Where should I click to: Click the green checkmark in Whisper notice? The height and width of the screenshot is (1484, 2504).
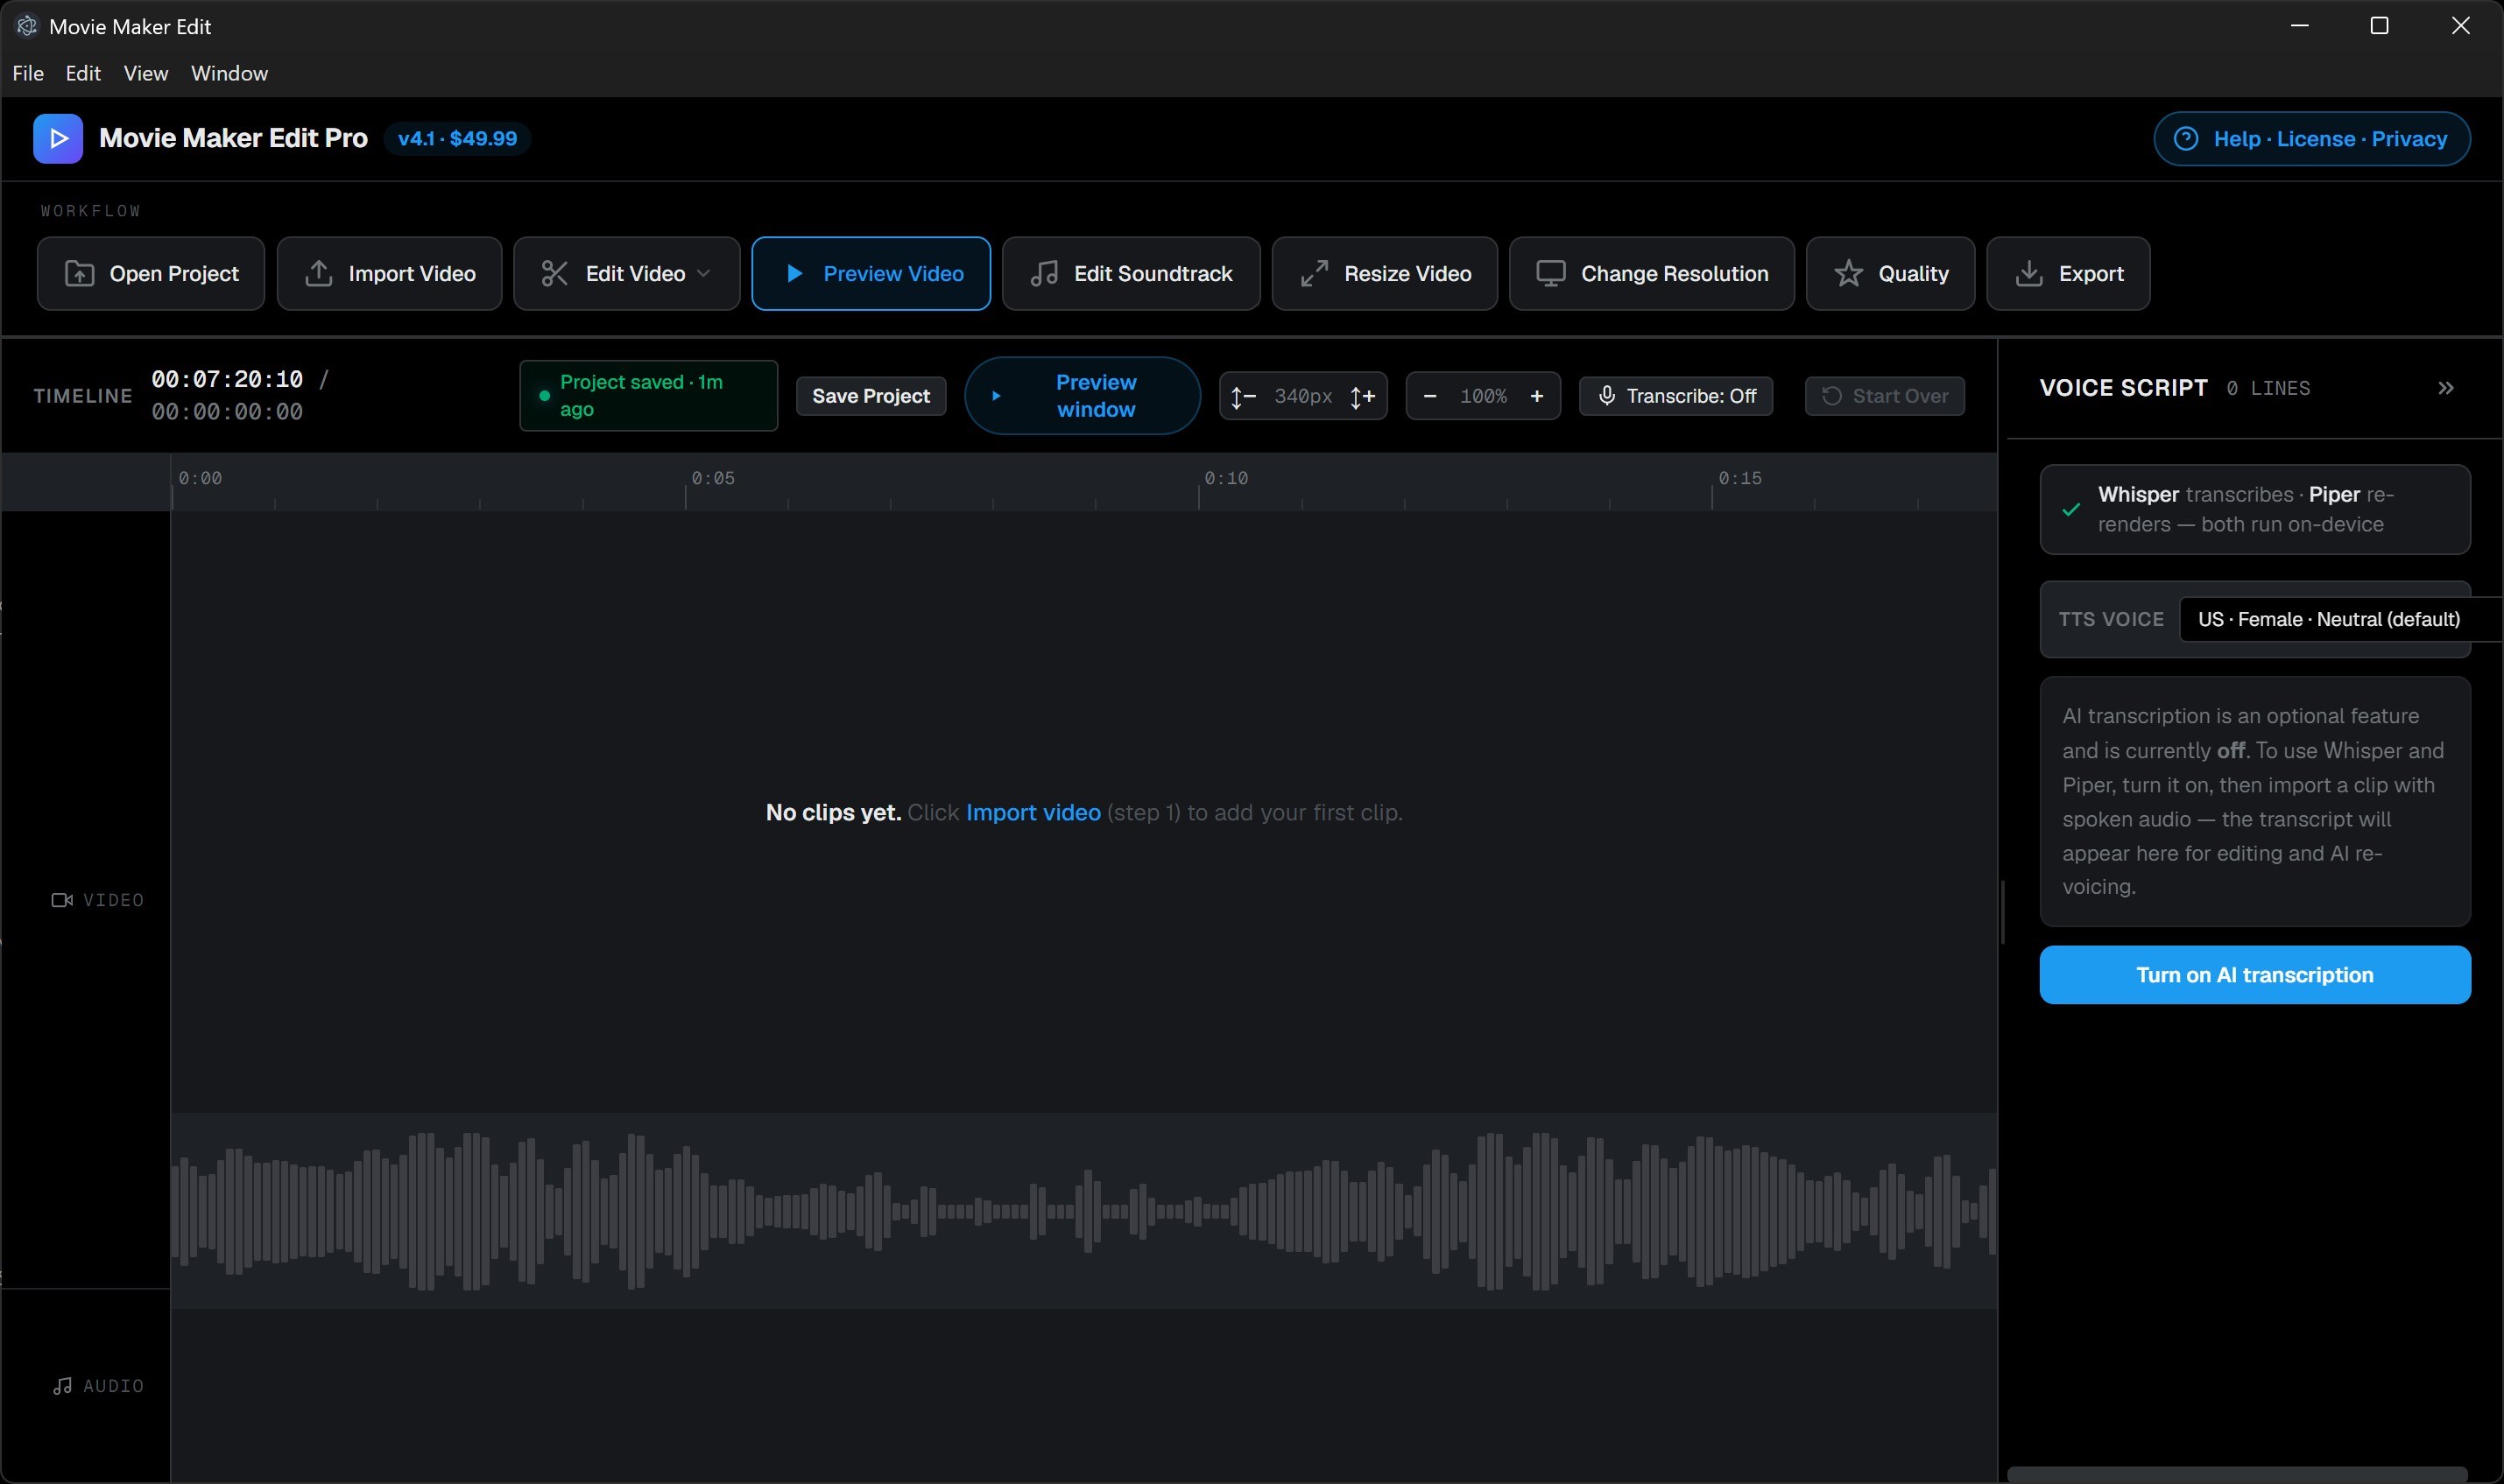tap(2070, 509)
